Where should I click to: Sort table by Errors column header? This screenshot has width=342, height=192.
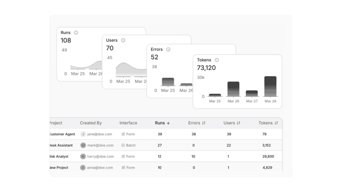click(197, 123)
